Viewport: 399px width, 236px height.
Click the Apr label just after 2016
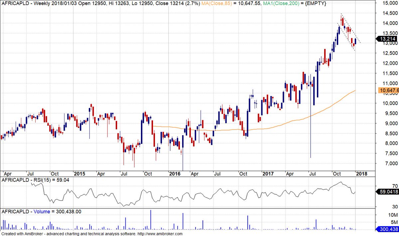195,174
